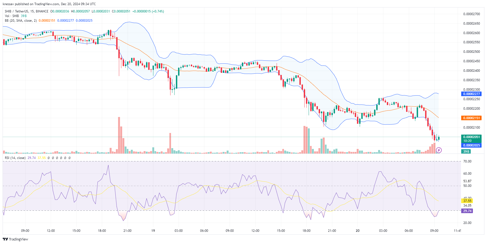Click the blue 0.00002277 price axis tag
487x244 pixels.
click(471, 94)
